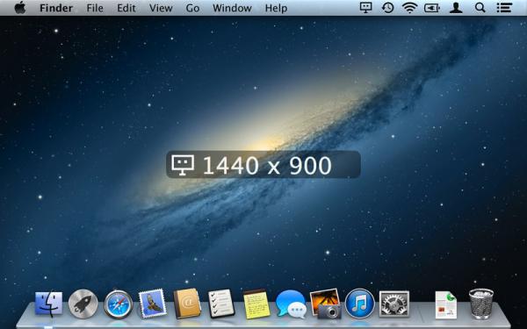Open Notification Center list icon
Viewport: 527px width, 329px height.
[x=504, y=7]
